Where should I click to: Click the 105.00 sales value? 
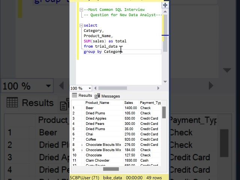pyautogui.click(x=130, y=113)
